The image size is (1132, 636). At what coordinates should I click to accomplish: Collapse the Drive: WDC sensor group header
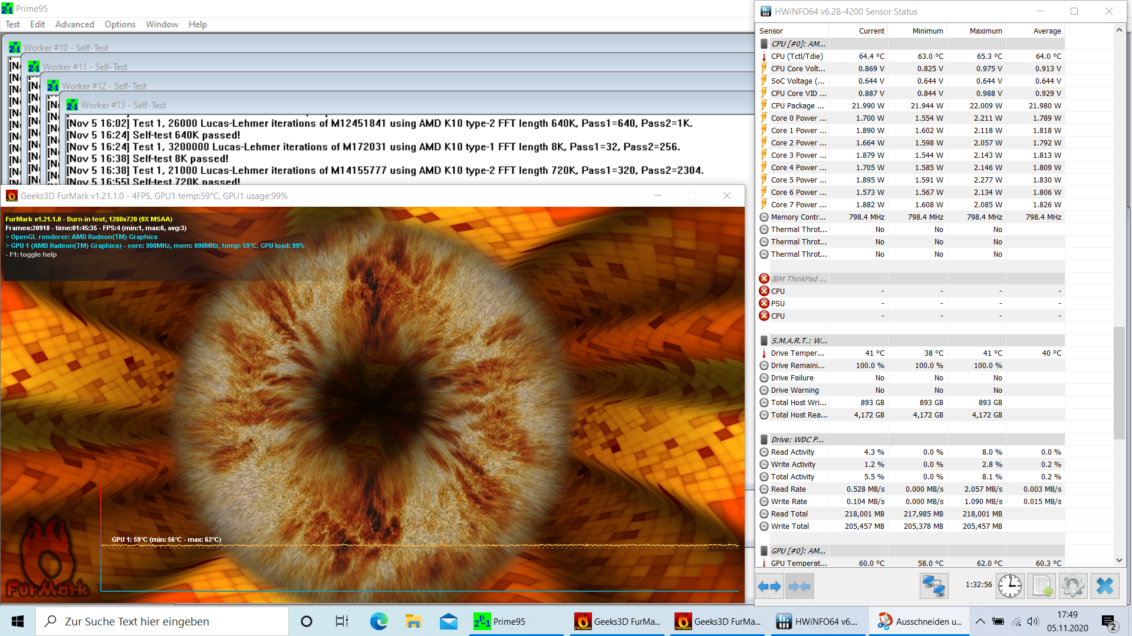[x=797, y=439]
